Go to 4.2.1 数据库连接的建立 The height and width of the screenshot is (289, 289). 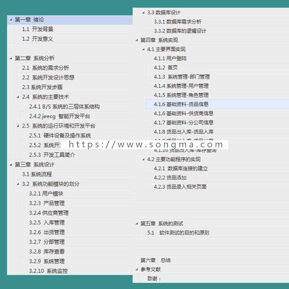click(x=181, y=168)
